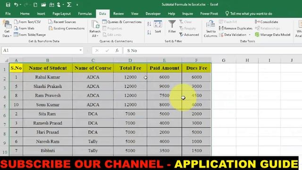Click cell containing Rahul Kumar
The width and height of the screenshot is (302, 170).
pyautogui.click(x=48, y=77)
